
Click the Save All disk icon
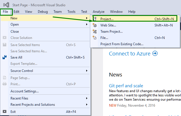(x=5, y=57)
